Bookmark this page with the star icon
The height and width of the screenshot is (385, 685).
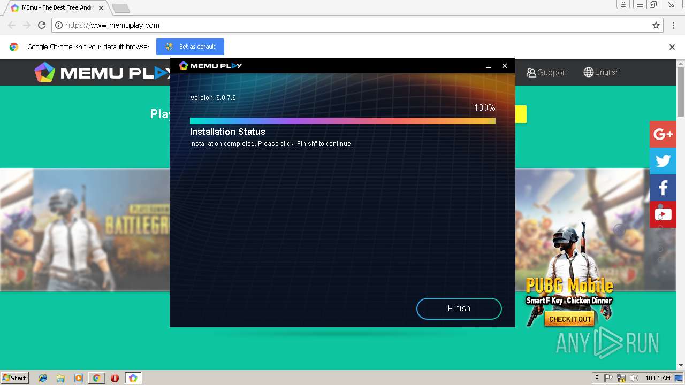coord(656,25)
